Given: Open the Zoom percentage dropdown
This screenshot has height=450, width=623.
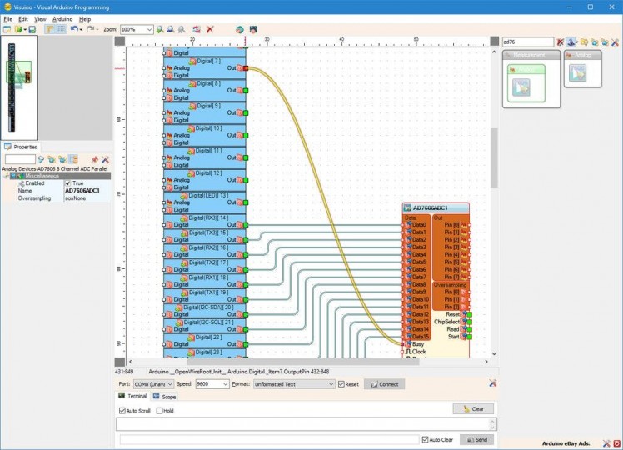Looking at the screenshot, I should pos(149,29).
